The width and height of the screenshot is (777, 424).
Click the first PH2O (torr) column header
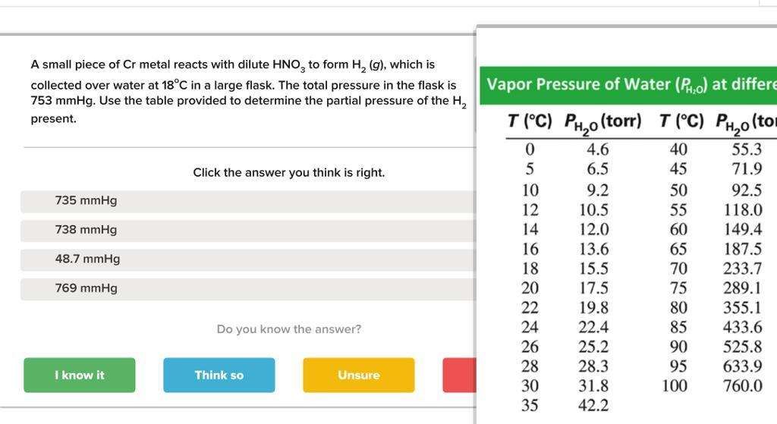[602, 123]
